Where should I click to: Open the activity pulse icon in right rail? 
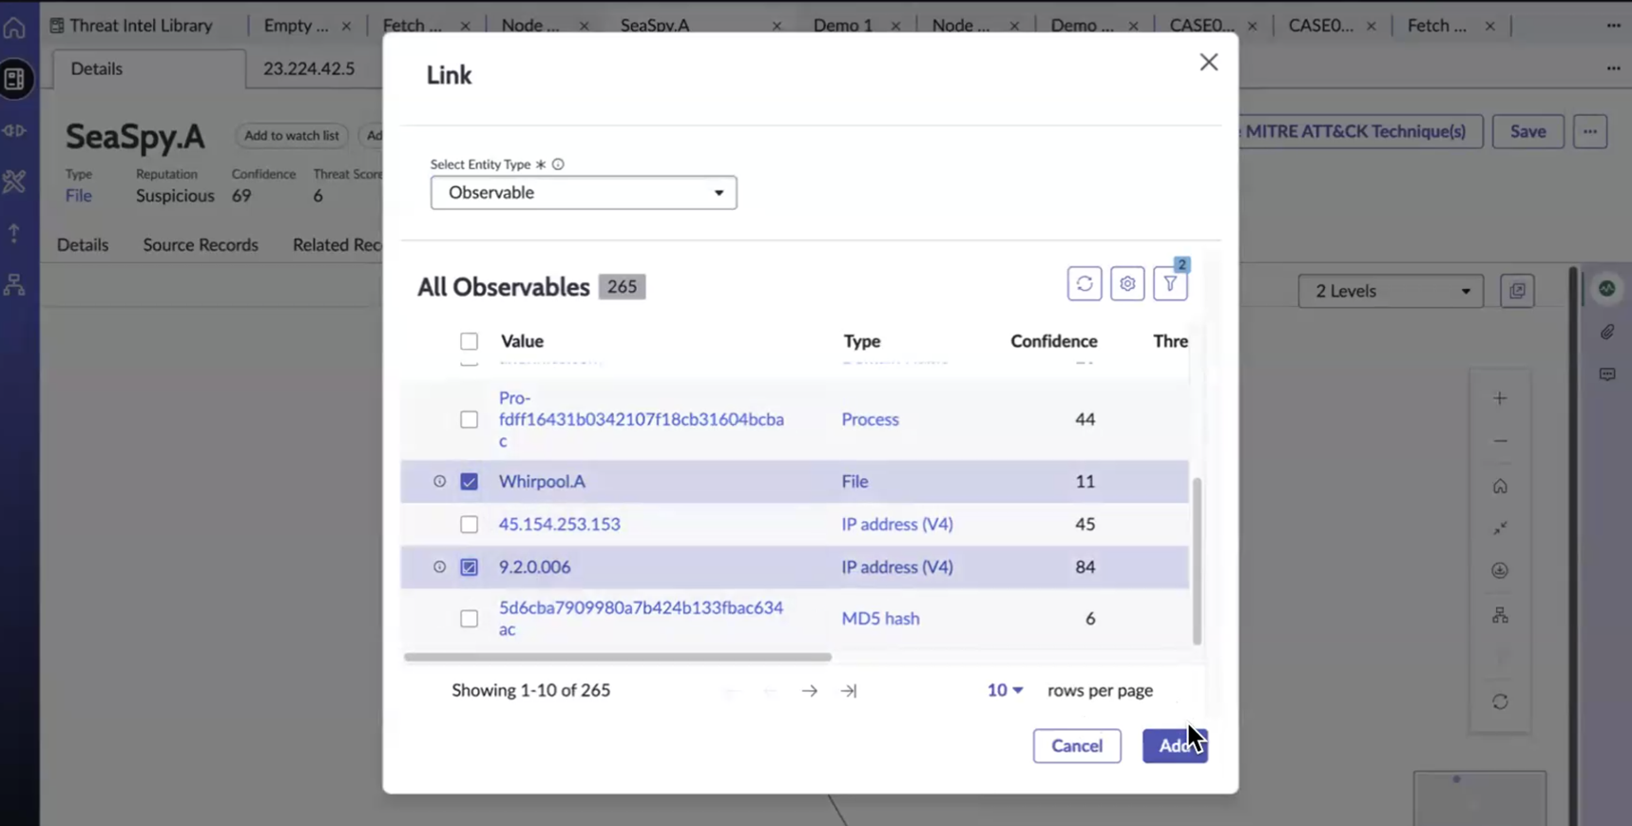pyautogui.click(x=1607, y=288)
